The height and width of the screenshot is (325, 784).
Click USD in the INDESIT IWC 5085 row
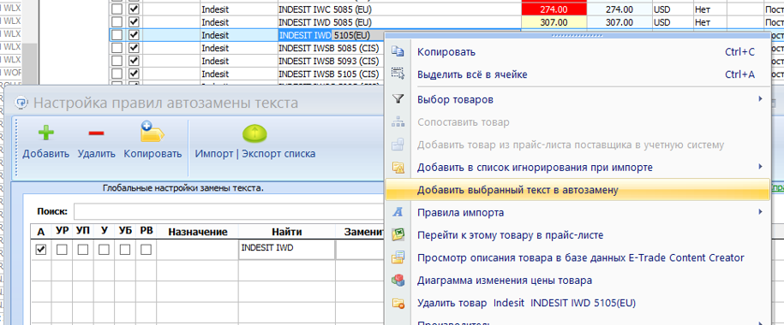(662, 9)
